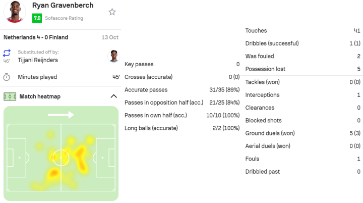Viewport: 363px width, 203px height.
Task: Click the green 7.0 rating badge
Action: click(x=37, y=18)
